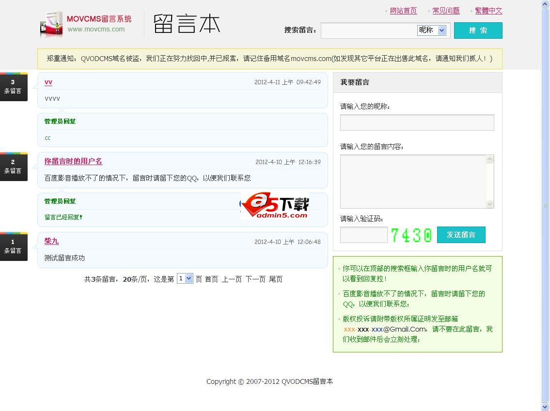Go to 下一页 next page

point(255,279)
